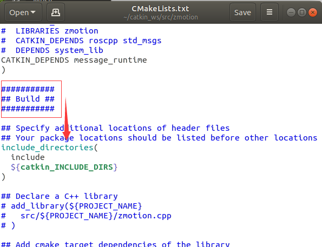The height and width of the screenshot is (247, 322).
Task: Open the file chooser with Open button
Action: [x=23, y=12]
